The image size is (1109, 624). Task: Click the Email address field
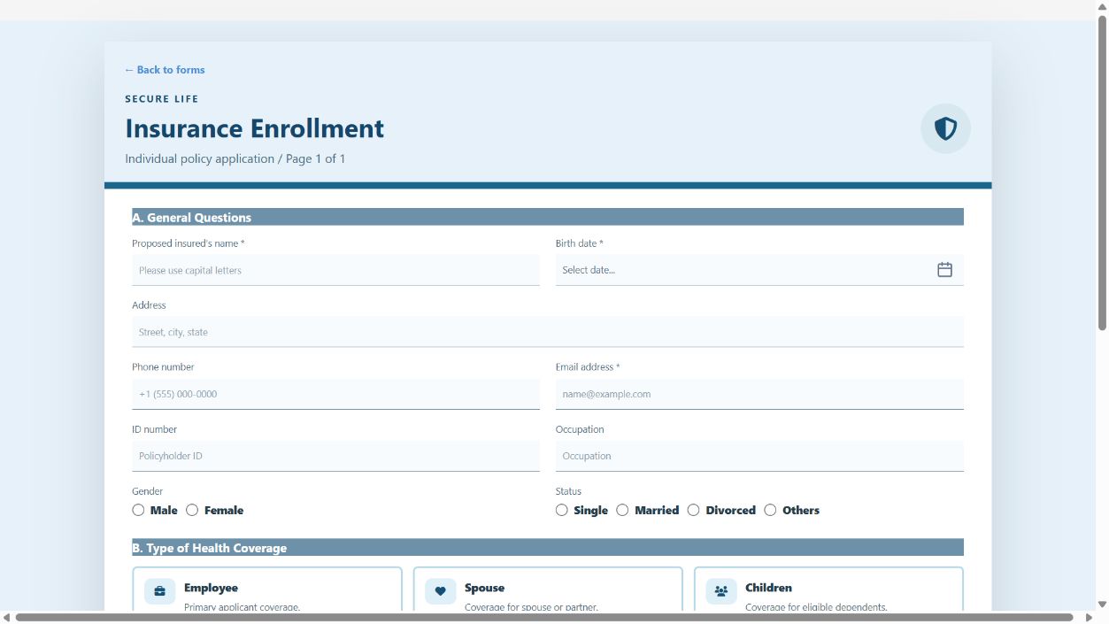(759, 394)
